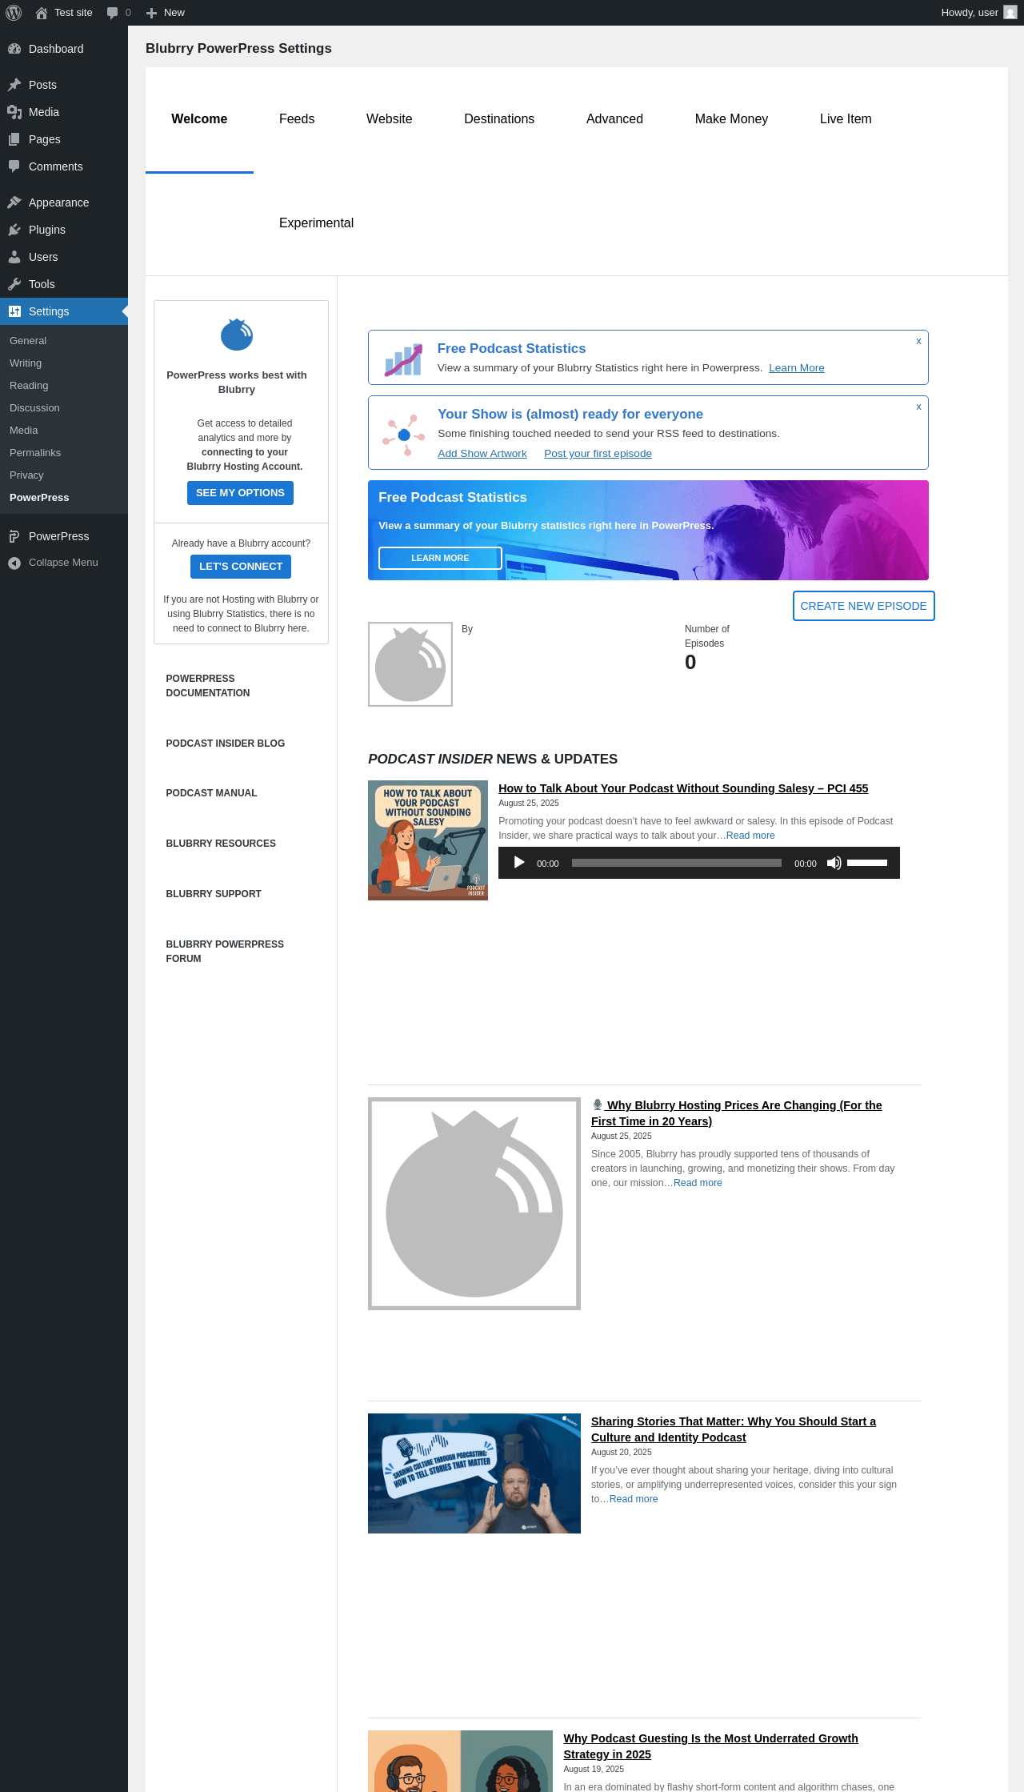Screen dimensions: 1024x1792
Task: Open POWERPRESS DOCUMENTATION link
Action: [208, 686]
